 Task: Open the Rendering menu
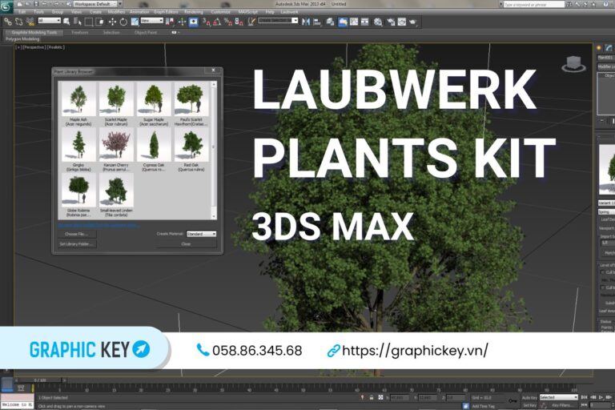coord(193,12)
